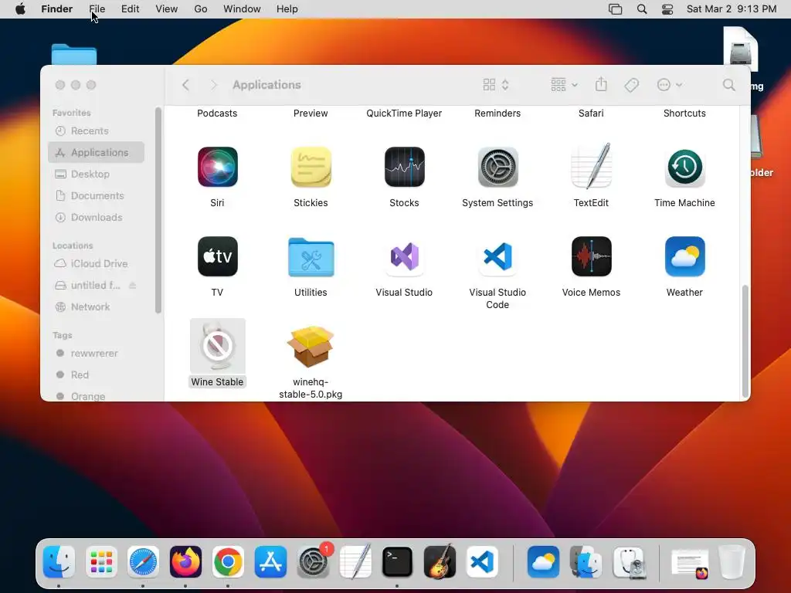Select the TextEdit app icon in Finder window
This screenshot has width=791, height=593.
pos(591,167)
